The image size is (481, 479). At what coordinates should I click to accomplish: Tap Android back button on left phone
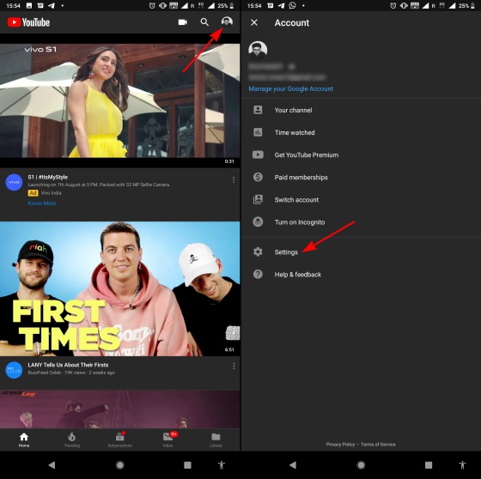click(x=52, y=465)
